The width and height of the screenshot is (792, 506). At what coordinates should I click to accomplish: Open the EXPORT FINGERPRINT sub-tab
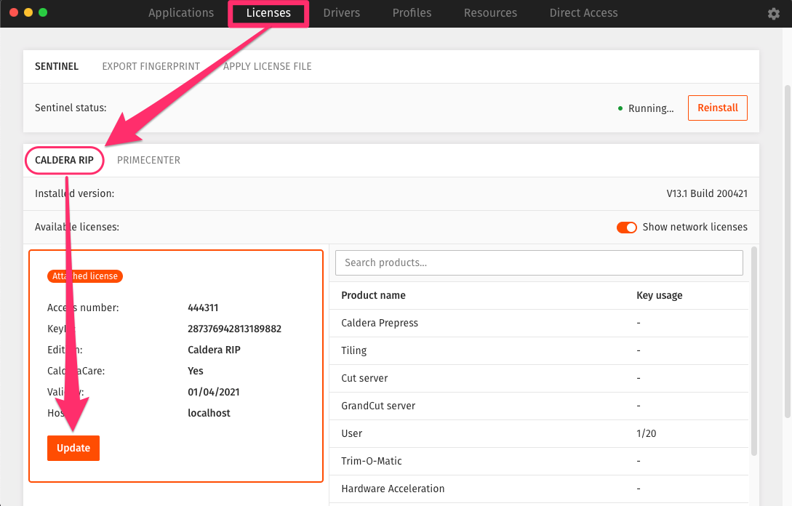[x=151, y=66]
